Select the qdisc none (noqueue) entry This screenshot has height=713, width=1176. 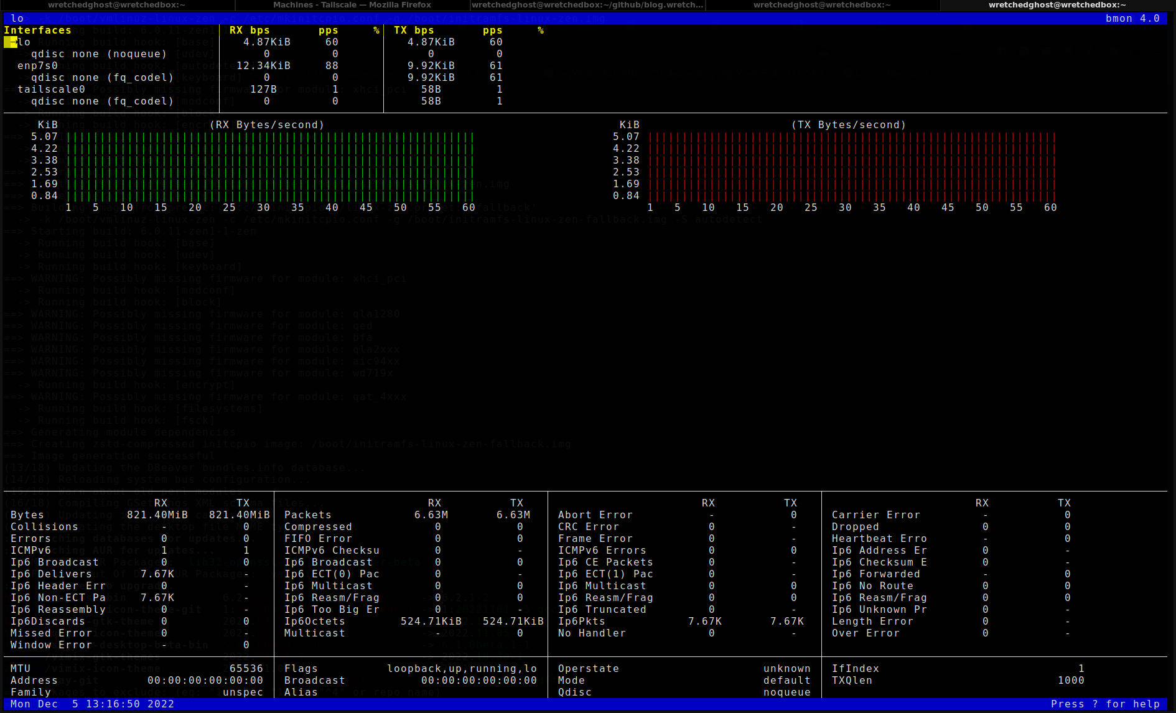coord(99,54)
